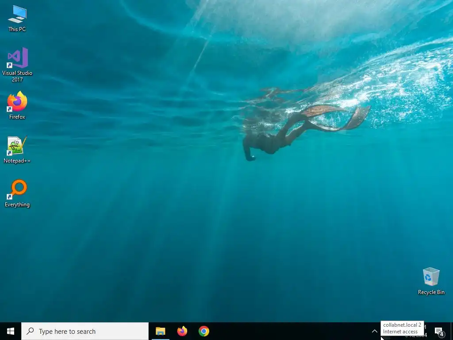Open the Windows Start menu
The height and width of the screenshot is (340, 453).
tap(11, 331)
